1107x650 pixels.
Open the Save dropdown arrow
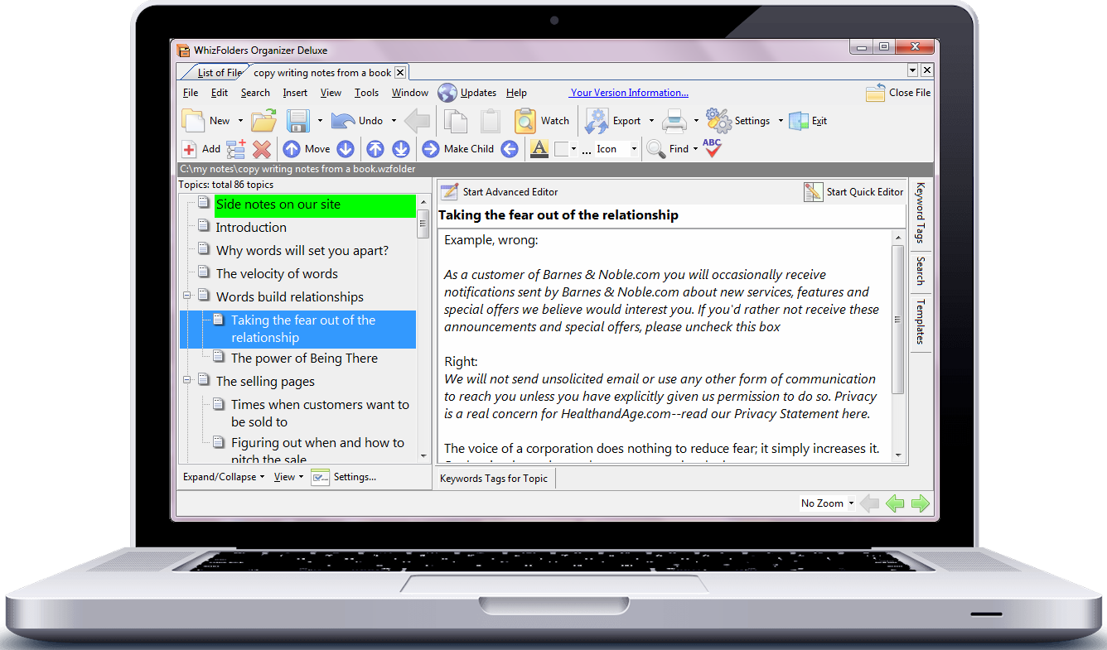(320, 121)
